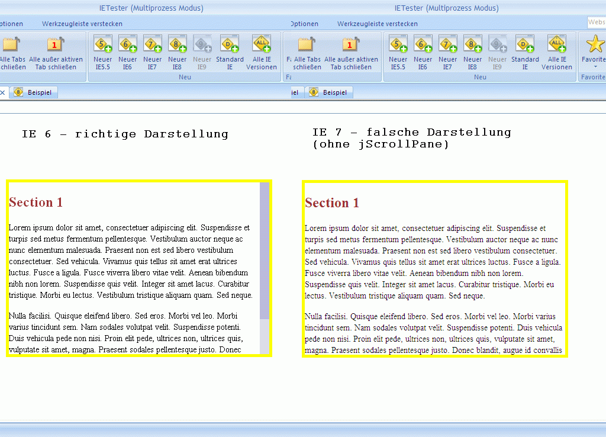This screenshot has width=606, height=437.
Task: Click the Neu group label in left window
Action: click(x=185, y=77)
